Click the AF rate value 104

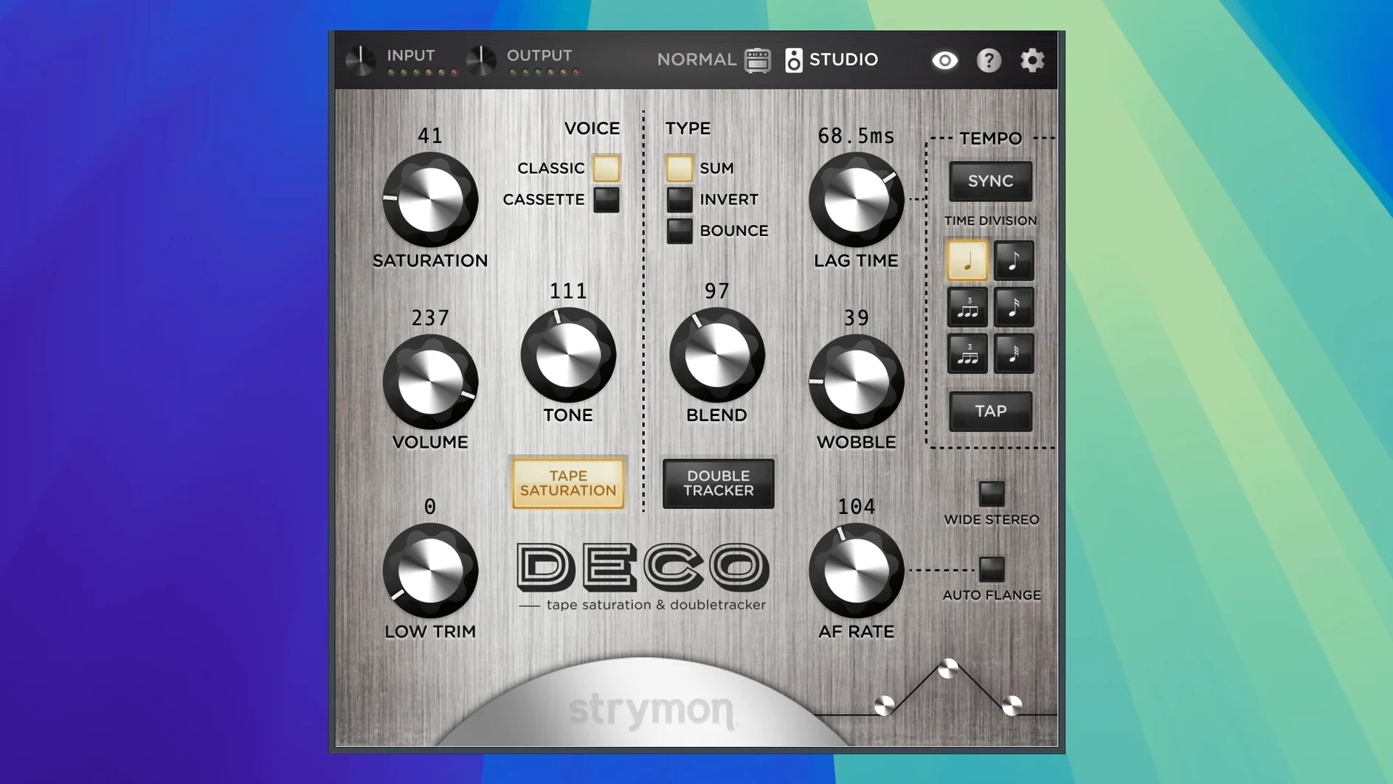856,507
